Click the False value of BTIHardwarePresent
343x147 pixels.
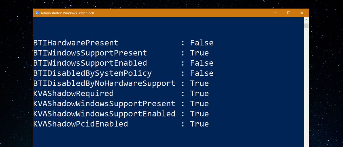202,43
